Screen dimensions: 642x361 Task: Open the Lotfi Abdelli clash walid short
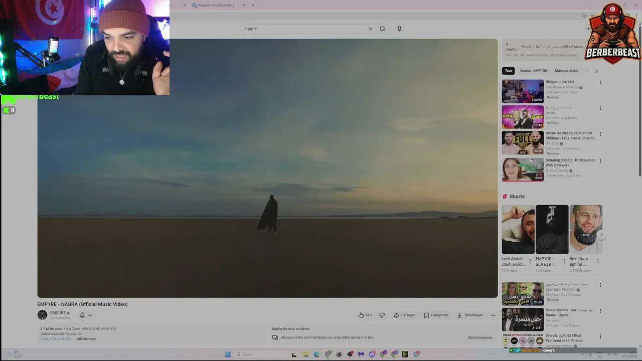[518, 230]
